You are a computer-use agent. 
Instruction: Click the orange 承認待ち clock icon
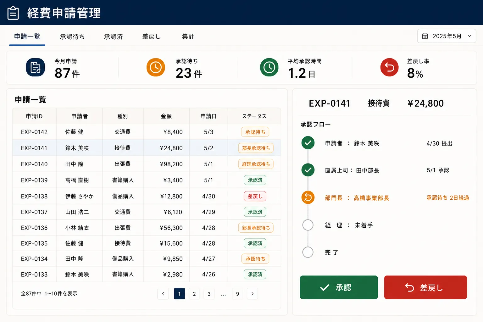(156, 67)
